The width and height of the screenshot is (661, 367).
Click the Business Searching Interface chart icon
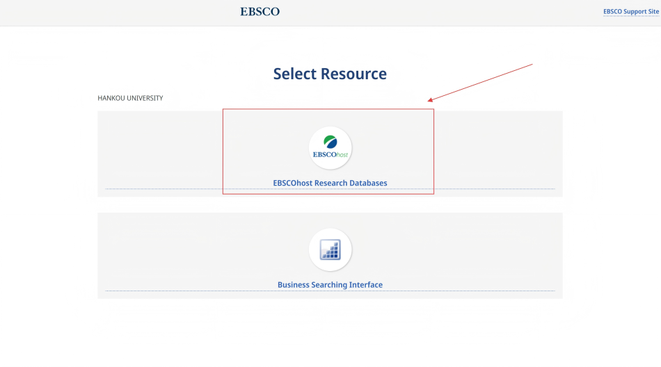(x=330, y=250)
